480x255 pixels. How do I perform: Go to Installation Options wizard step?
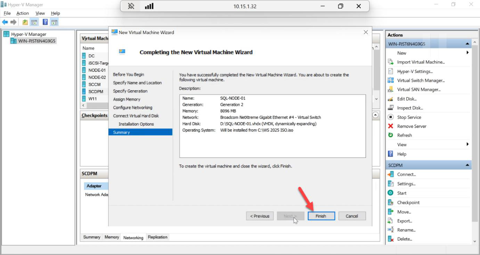coord(136,124)
